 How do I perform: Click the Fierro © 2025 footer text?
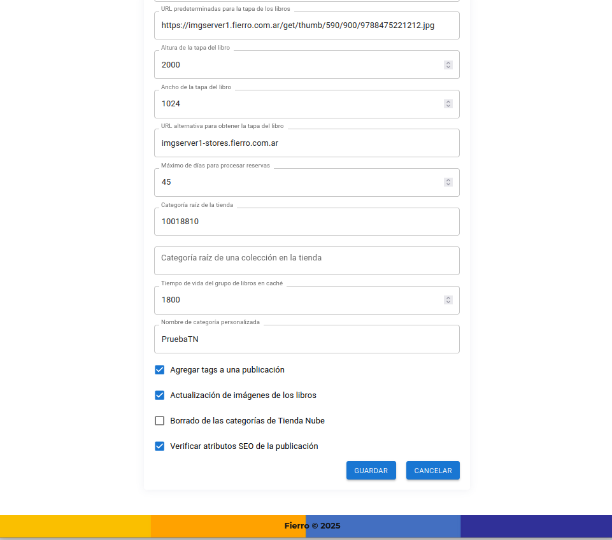point(312,526)
